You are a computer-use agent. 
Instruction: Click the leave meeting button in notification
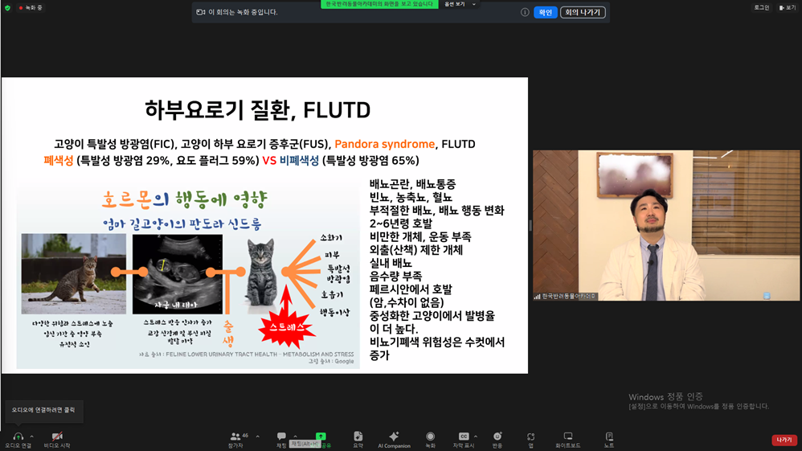pyautogui.click(x=583, y=12)
